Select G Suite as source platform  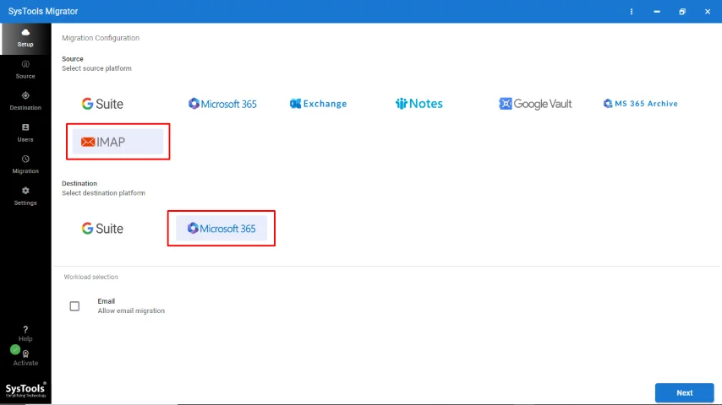coord(102,104)
